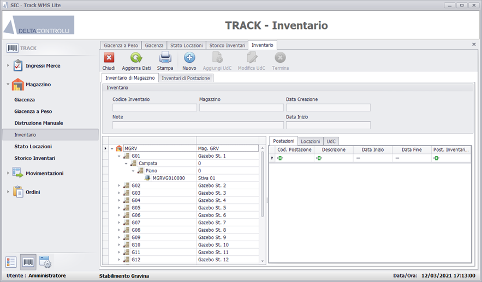Viewport: 482px width, 282px height.
Task: Click the MGRVG010000 location icon
Action: click(147, 178)
